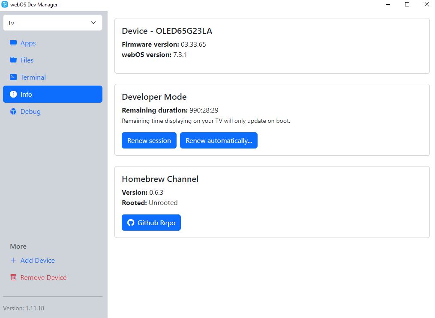
Task: Click the plus icon beside Add Device
Action: pos(13,261)
